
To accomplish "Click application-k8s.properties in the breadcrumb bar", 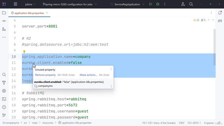I will pos(77,123).
